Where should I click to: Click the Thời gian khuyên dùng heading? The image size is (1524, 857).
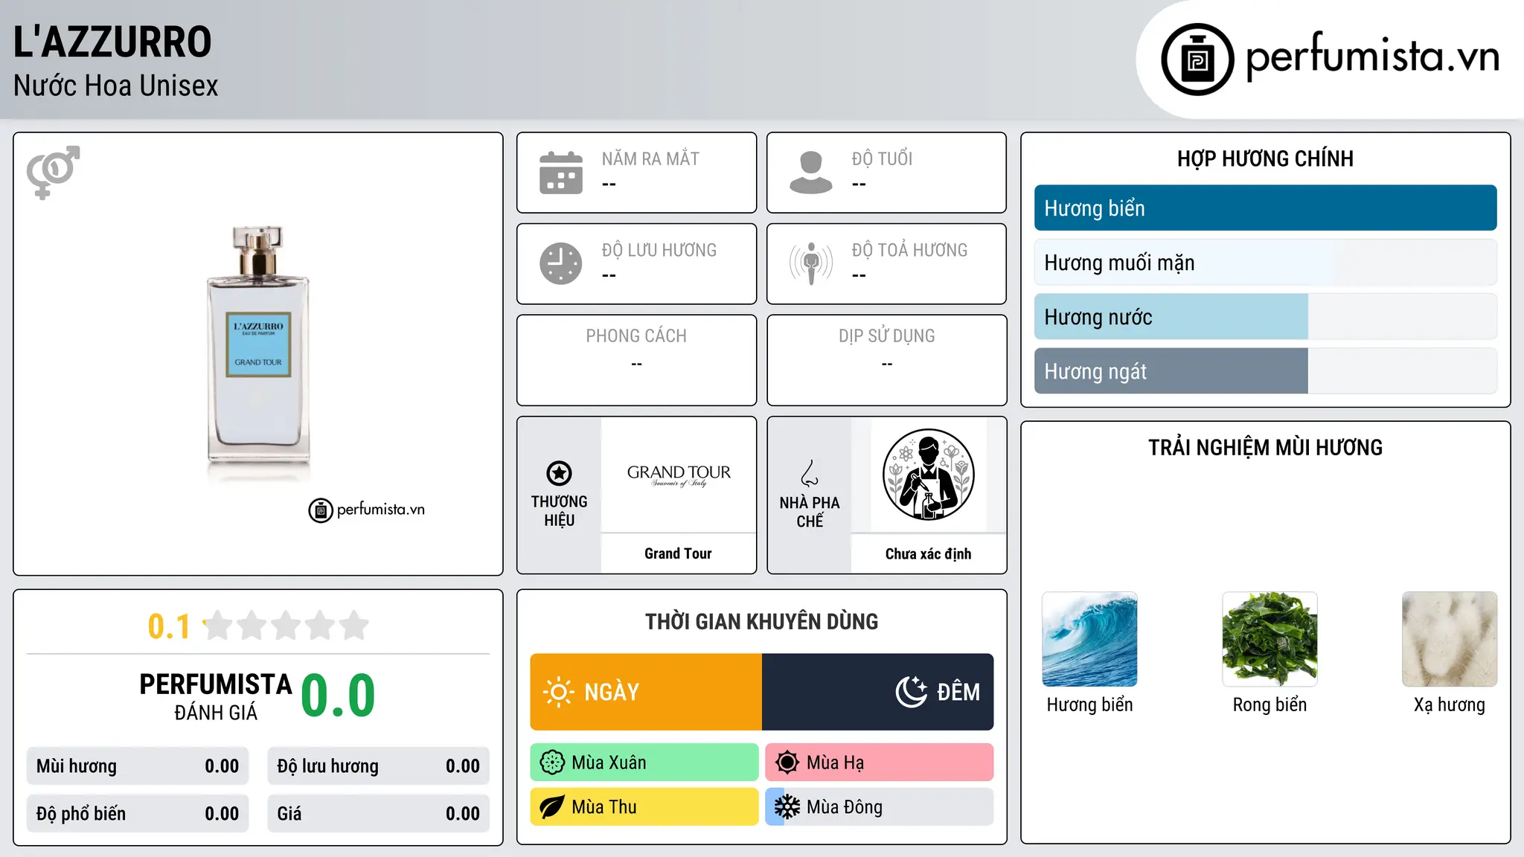click(x=761, y=621)
